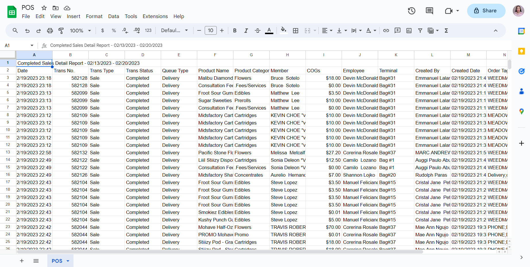The width and height of the screenshot is (530, 267).
Task: Open the Name box dropdown arrow
Action: click(32, 45)
